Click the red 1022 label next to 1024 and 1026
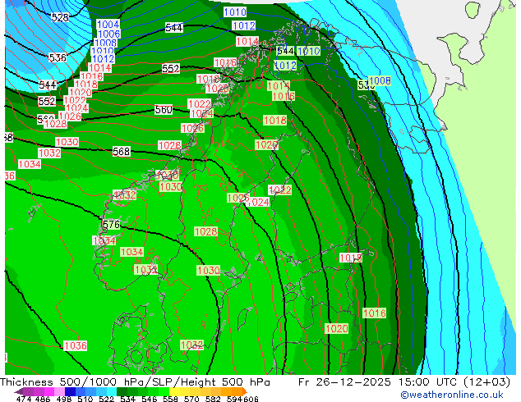The image size is (521, 402). (x=75, y=100)
